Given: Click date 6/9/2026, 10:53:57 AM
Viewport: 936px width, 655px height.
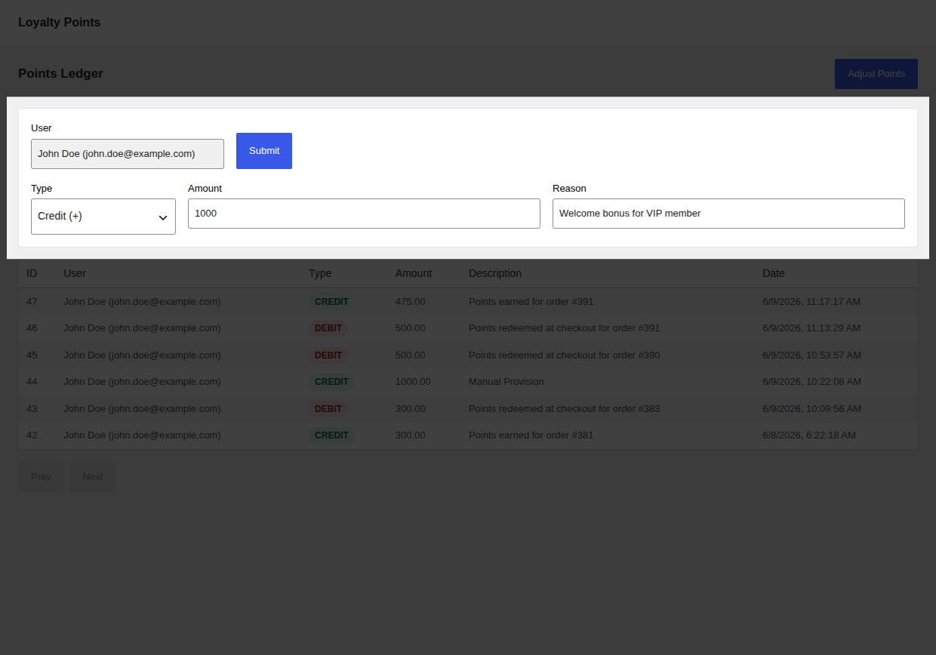Looking at the screenshot, I should pyautogui.click(x=811, y=355).
